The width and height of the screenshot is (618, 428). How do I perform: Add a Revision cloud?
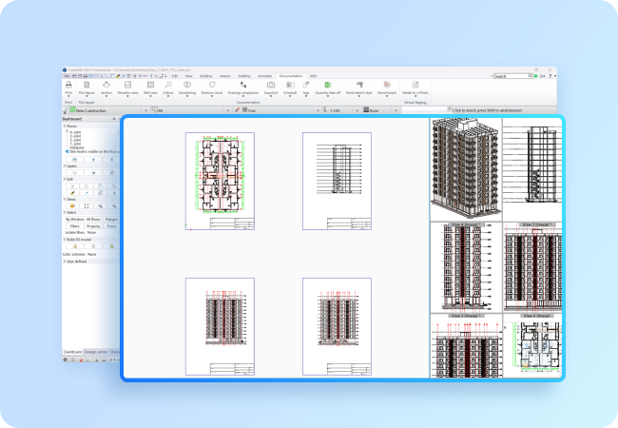point(210,86)
